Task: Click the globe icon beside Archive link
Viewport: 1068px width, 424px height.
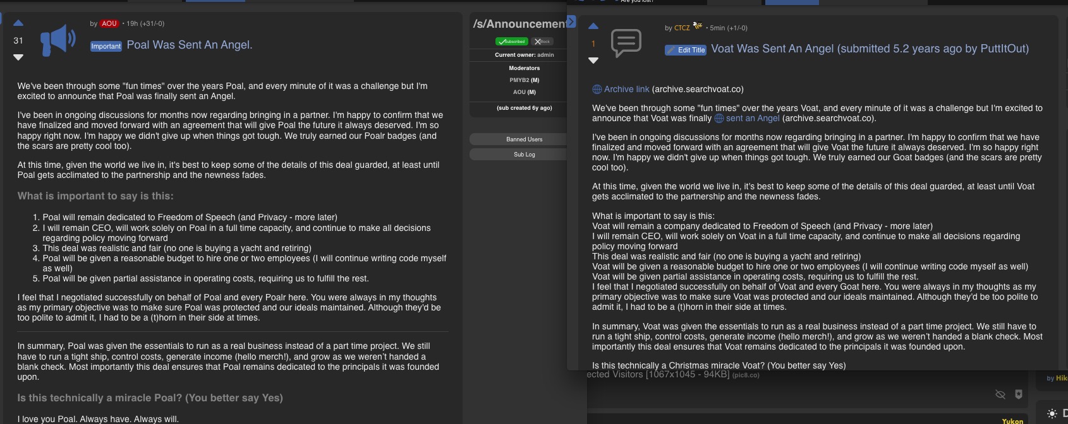Action: pos(597,90)
